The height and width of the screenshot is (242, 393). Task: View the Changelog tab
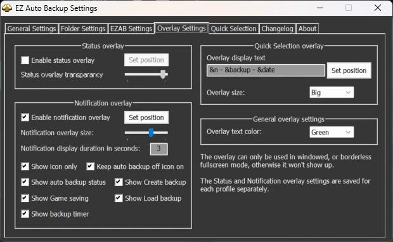click(x=277, y=29)
